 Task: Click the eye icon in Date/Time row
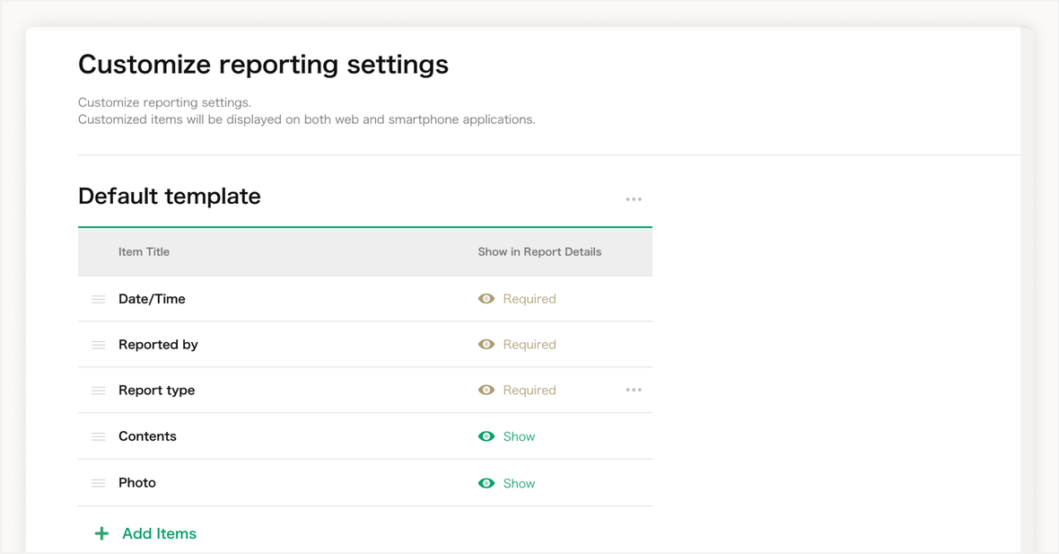[x=486, y=299]
